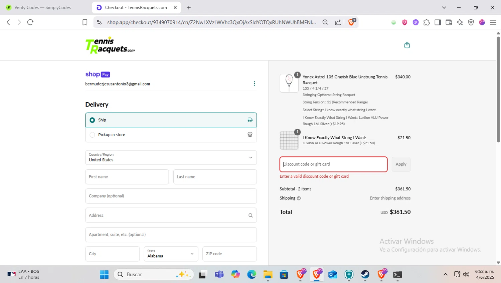The image size is (501, 283).
Task: Open browser main hamburger menu
Action: [x=493, y=22]
